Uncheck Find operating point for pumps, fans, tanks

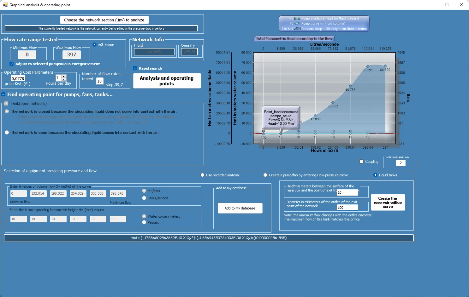(3, 94)
